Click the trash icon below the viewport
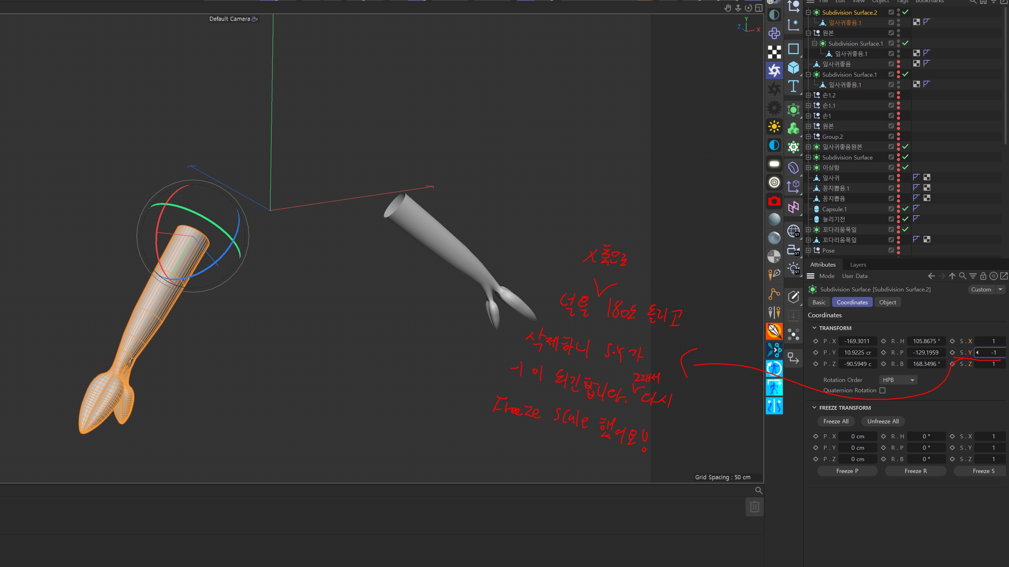Image resolution: width=1009 pixels, height=567 pixels. [x=755, y=507]
